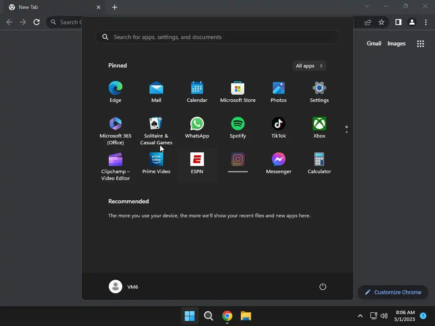Screen dimensions: 435x326
Task: Open Chrome tab search dropdown arrow
Action: point(367,6)
